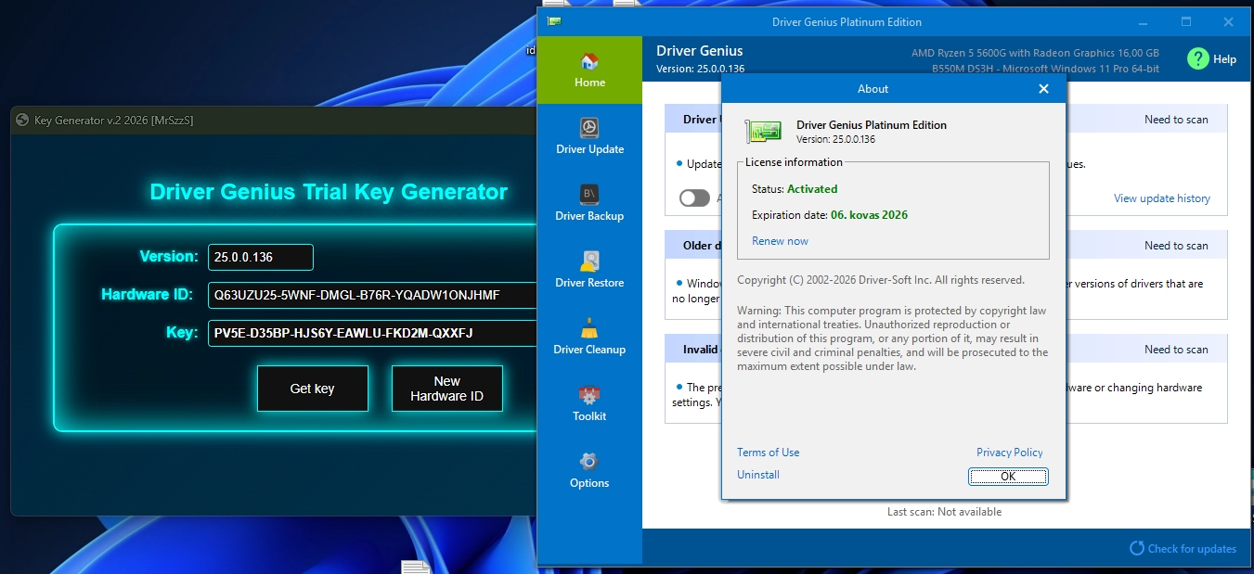Open the Privacy Policy link

pos(1009,453)
